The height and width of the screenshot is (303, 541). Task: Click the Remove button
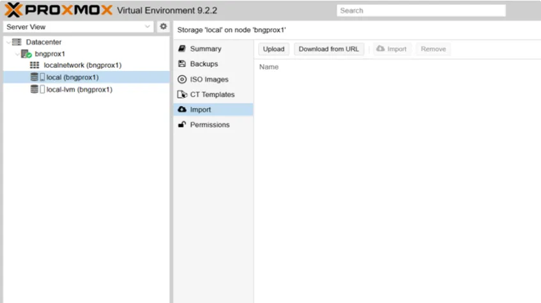(x=433, y=49)
